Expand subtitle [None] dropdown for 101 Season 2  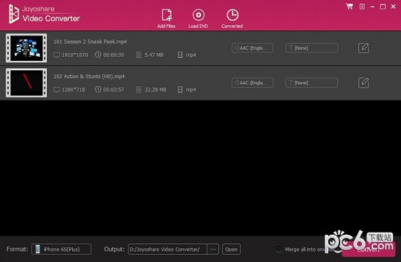click(311, 48)
